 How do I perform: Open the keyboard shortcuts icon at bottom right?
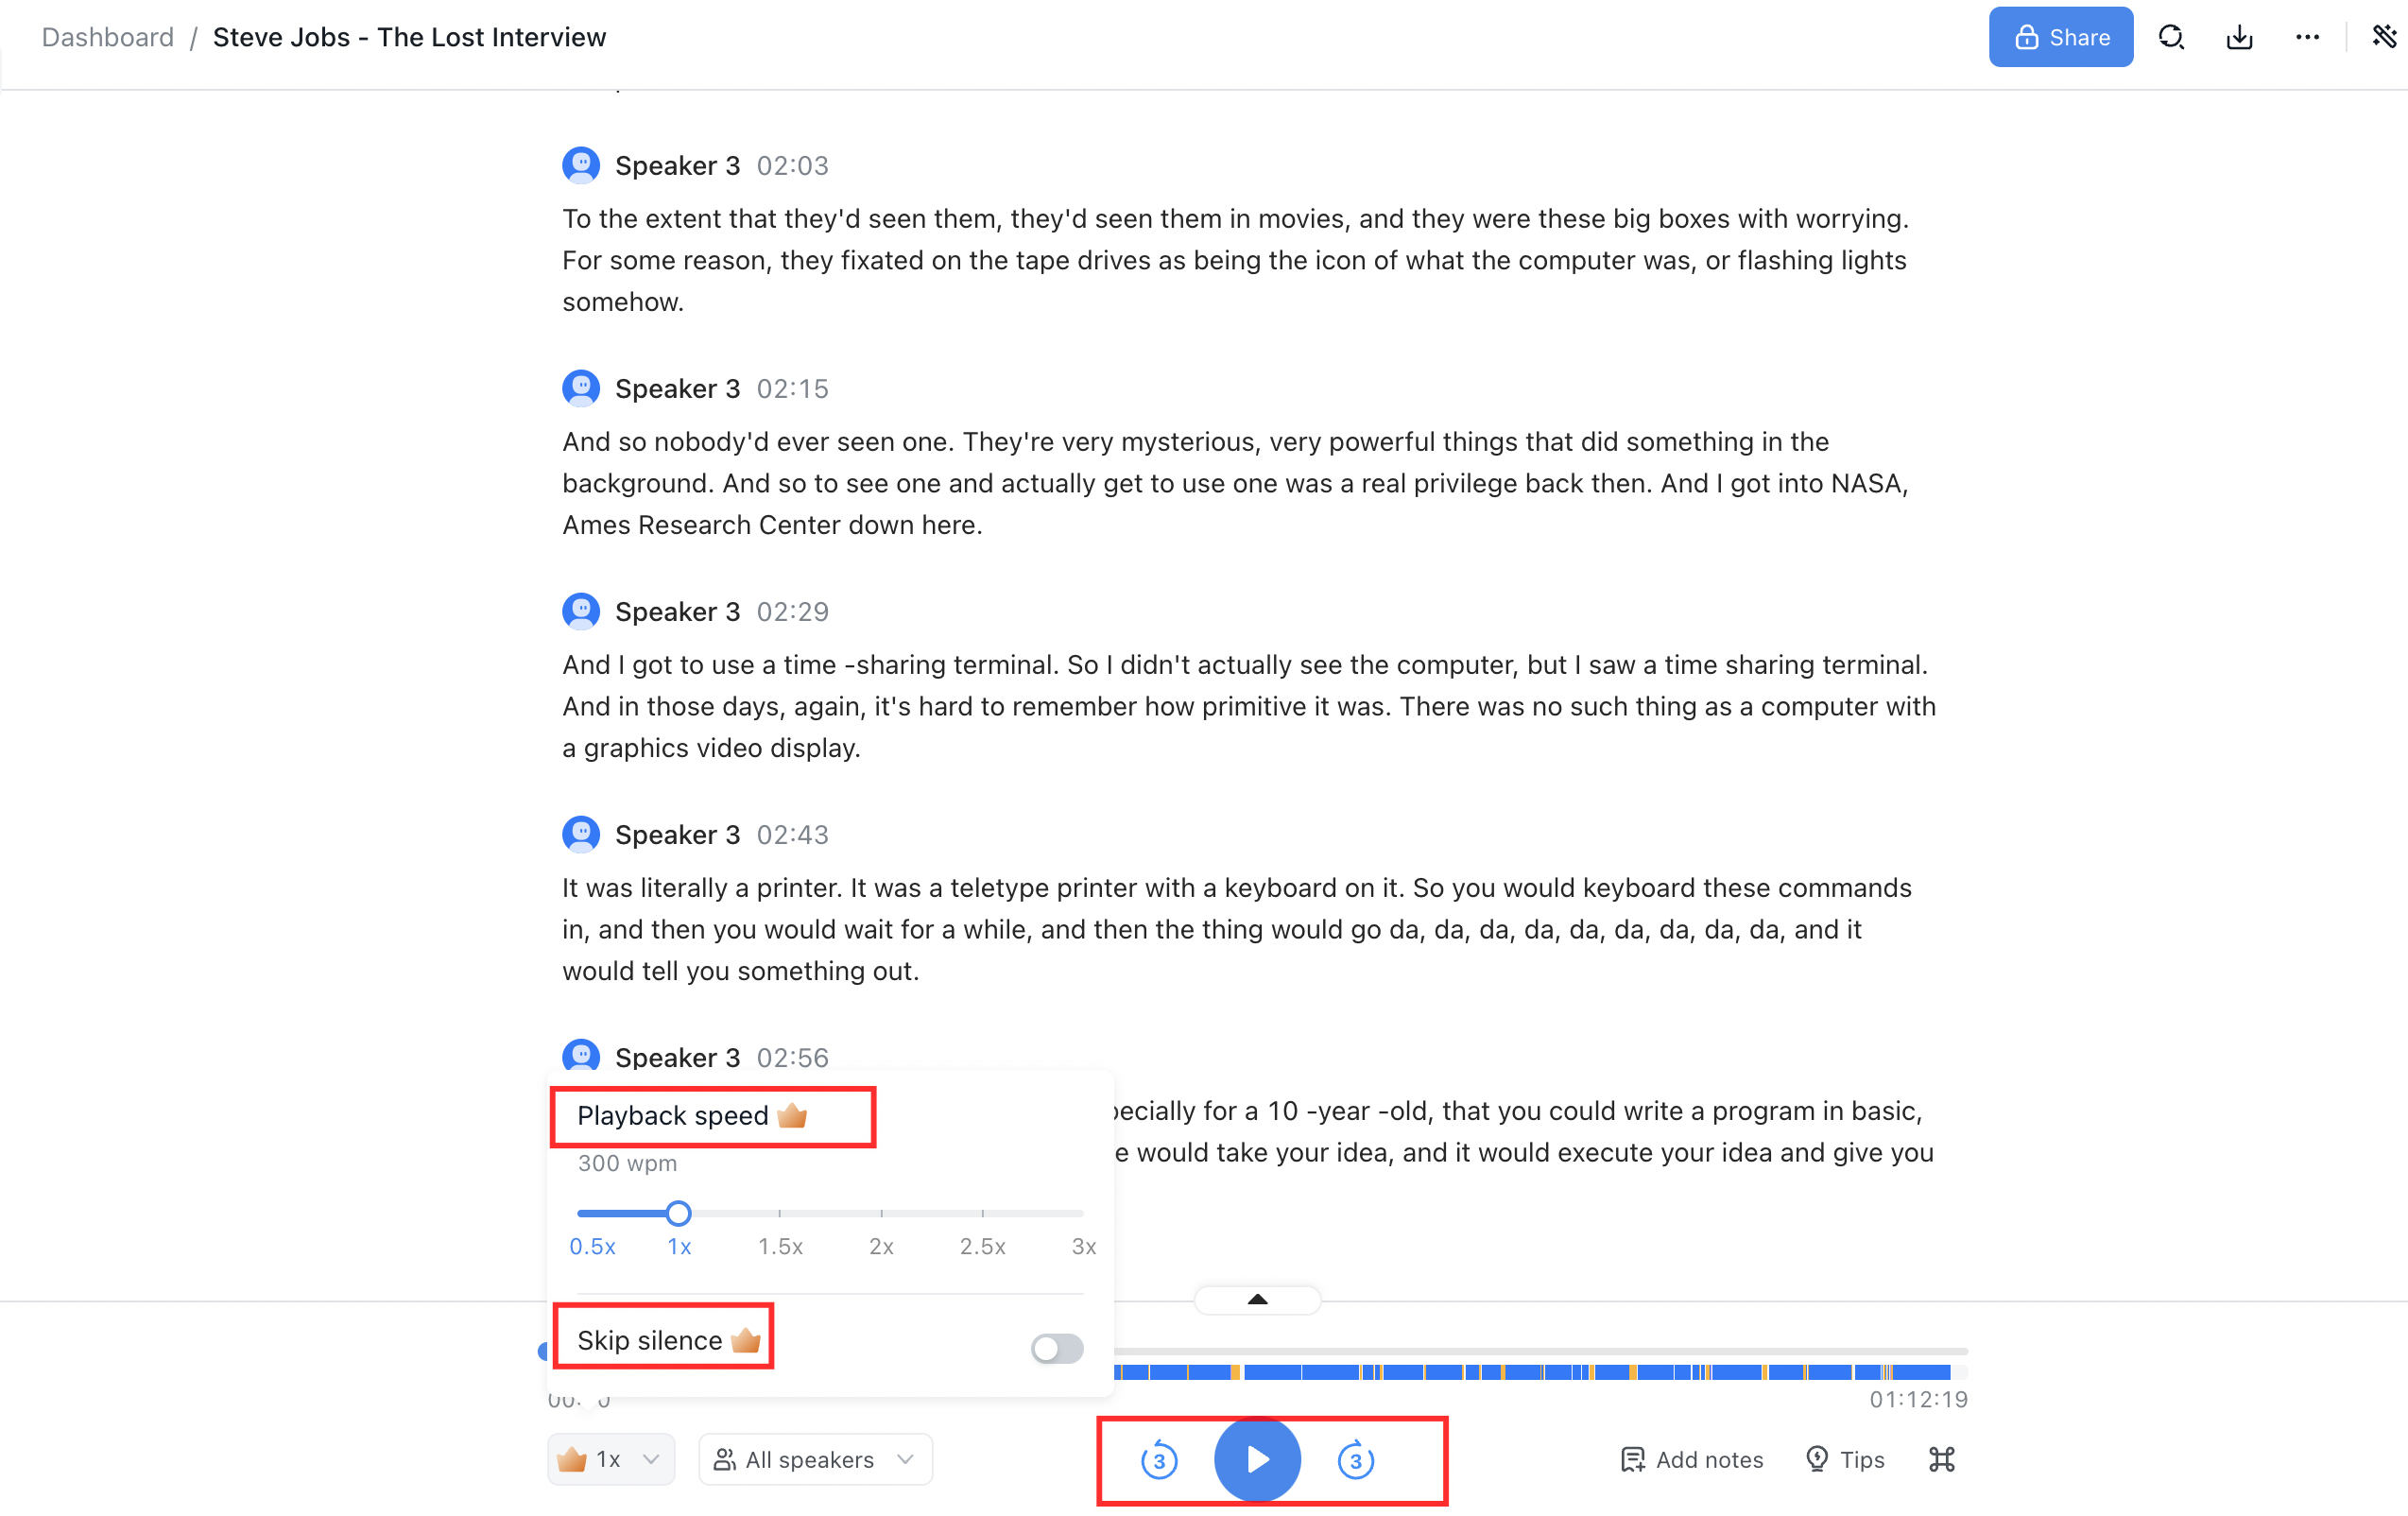click(x=1941, y=1459)
